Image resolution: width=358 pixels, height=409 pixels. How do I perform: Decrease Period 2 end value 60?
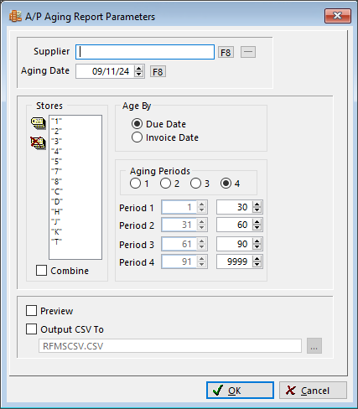257,228
